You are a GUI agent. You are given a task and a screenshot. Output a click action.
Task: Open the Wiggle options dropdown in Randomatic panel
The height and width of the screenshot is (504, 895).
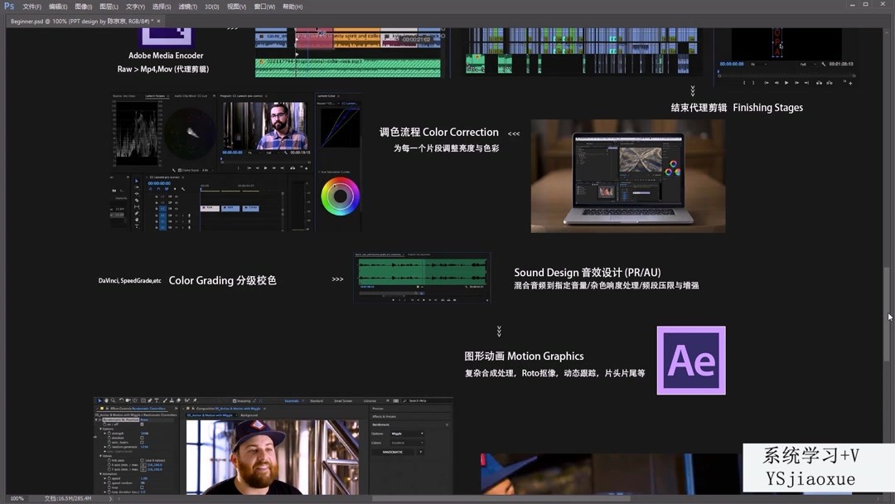(x=408, y=434)
